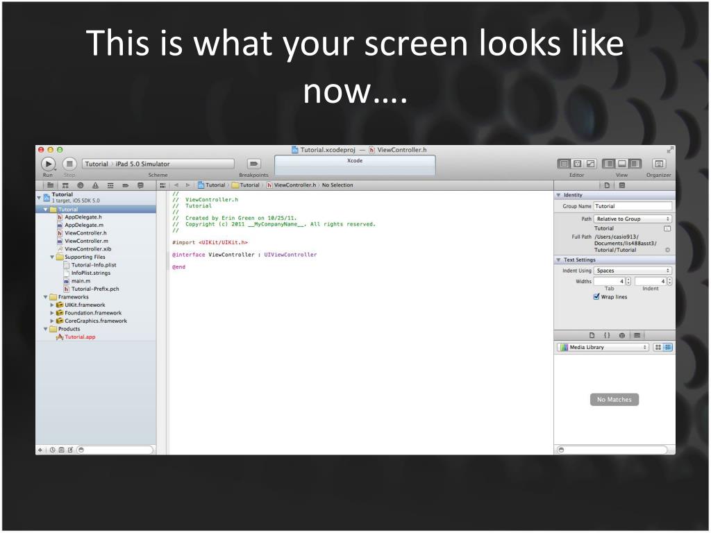Click the navigator filter search field
The image size is (711, 533).
[x=115, y=450]
